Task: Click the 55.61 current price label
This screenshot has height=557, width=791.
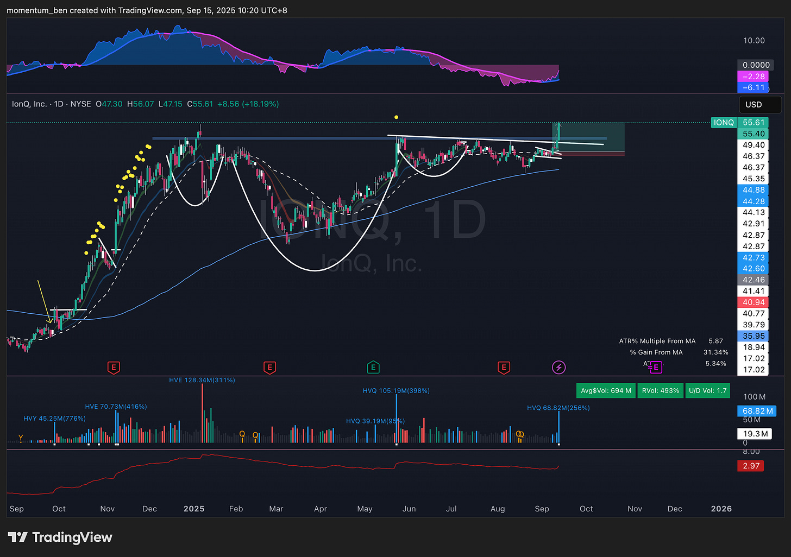Action: tap(754, 123)
